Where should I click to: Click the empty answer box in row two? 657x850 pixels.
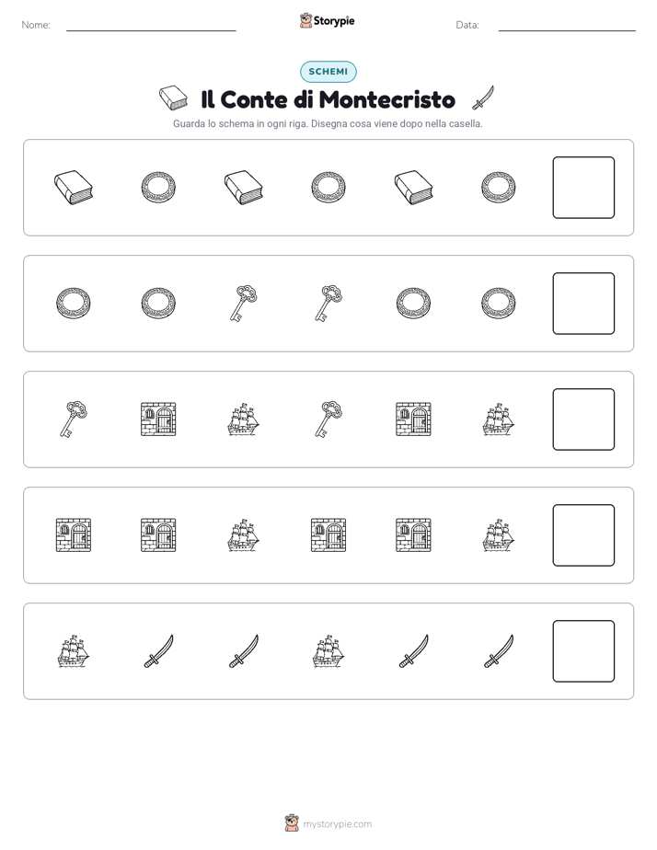[583, 304]
